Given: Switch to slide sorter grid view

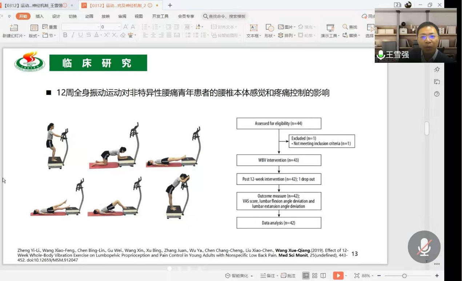Looking at the screenshot, I should click(315, 276).
